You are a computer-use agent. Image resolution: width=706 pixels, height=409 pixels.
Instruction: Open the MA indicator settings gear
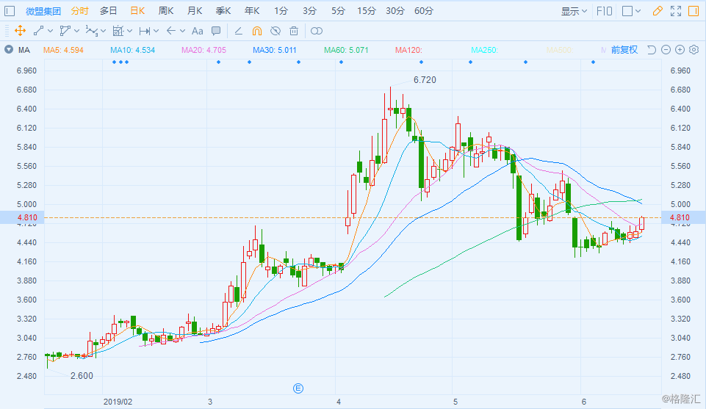pos(694,49)
